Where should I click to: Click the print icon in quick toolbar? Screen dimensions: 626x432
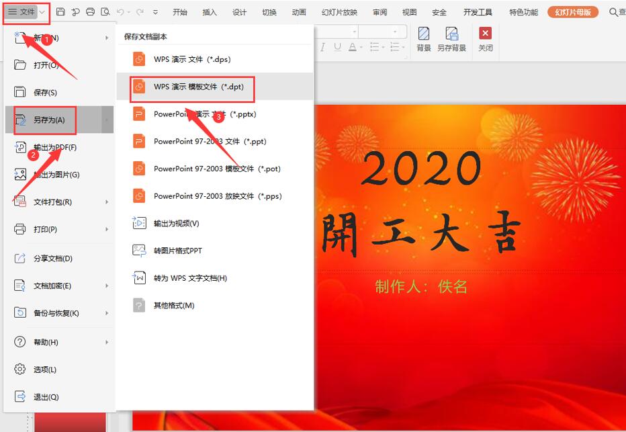(91, 12)
